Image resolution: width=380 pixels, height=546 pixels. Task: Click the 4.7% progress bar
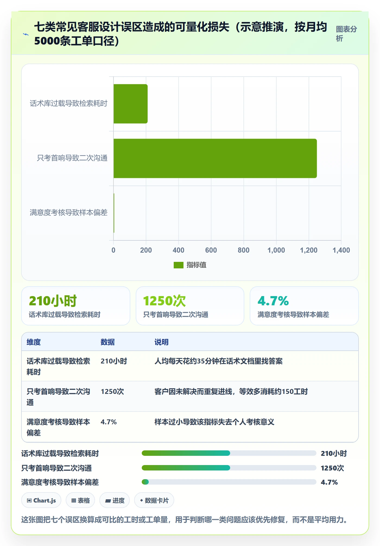pyautogui.click(x=229, y=482)
